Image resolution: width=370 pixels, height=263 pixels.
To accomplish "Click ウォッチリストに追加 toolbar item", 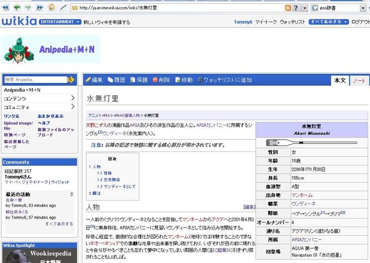I will tap(225, 80).
